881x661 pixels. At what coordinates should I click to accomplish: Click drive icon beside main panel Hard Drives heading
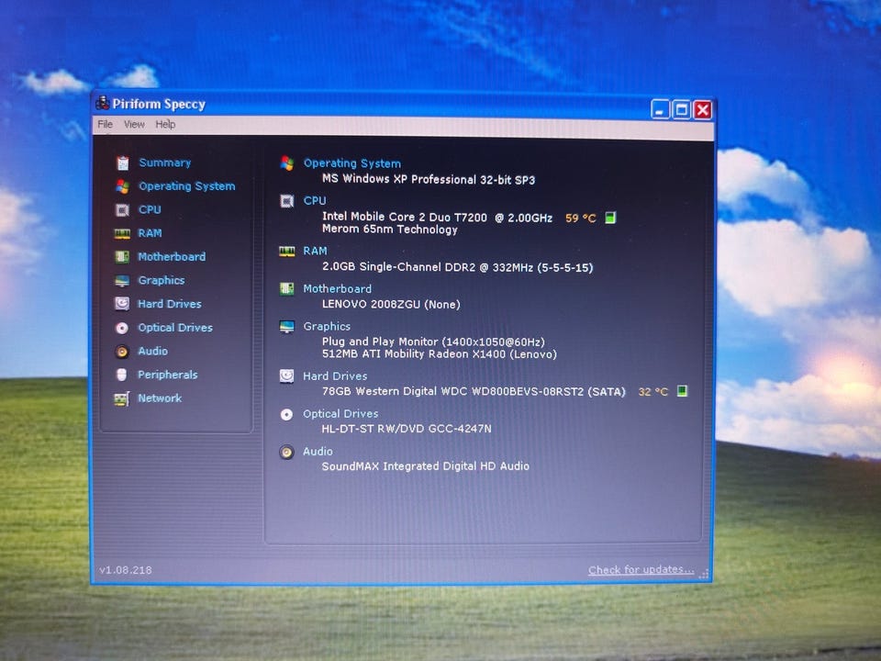coord(286,376)
